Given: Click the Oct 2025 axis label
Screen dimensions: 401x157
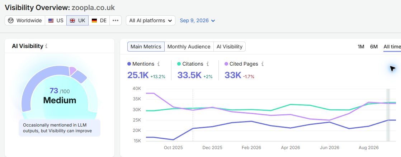Looking at the screenshot, I should click(x=173, y=148).
